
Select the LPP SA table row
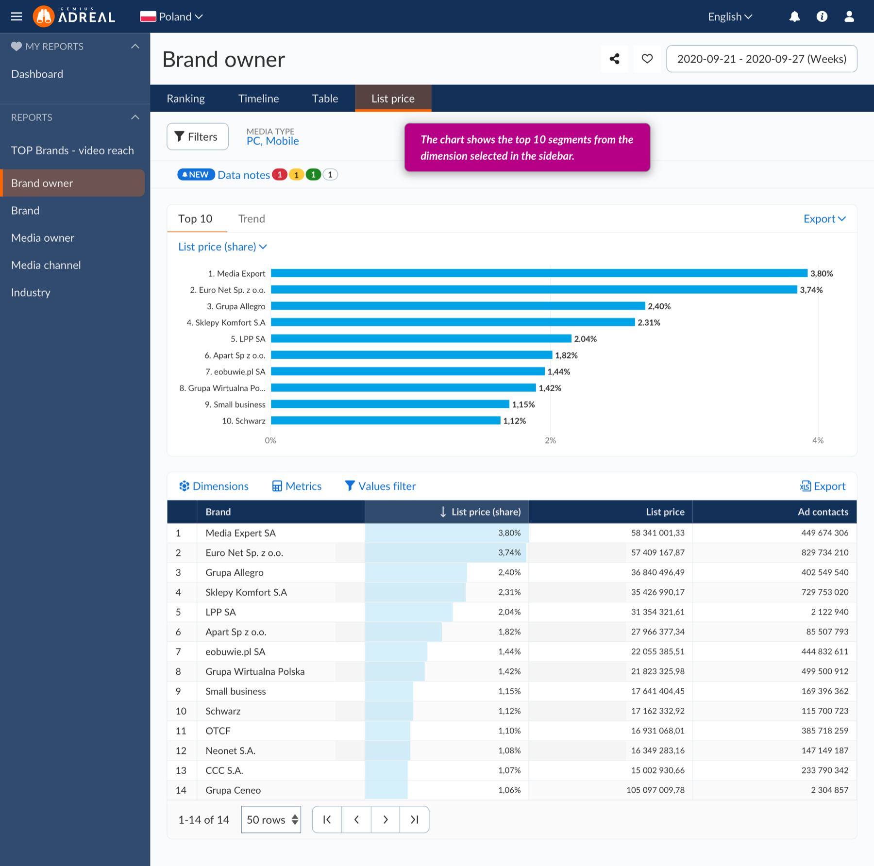pos(512,612)
